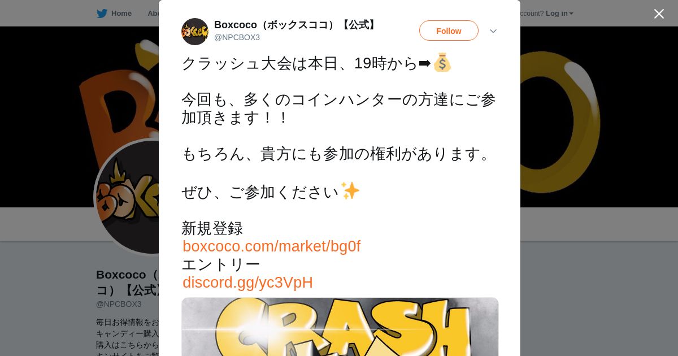Click the money bag emoji
The width and height of the screenshot is (678, 356).
442,63
